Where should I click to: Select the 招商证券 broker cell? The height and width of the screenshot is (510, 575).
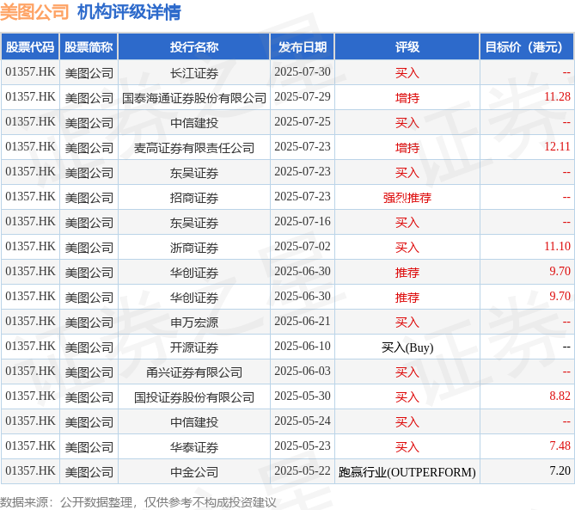(194, 198)
